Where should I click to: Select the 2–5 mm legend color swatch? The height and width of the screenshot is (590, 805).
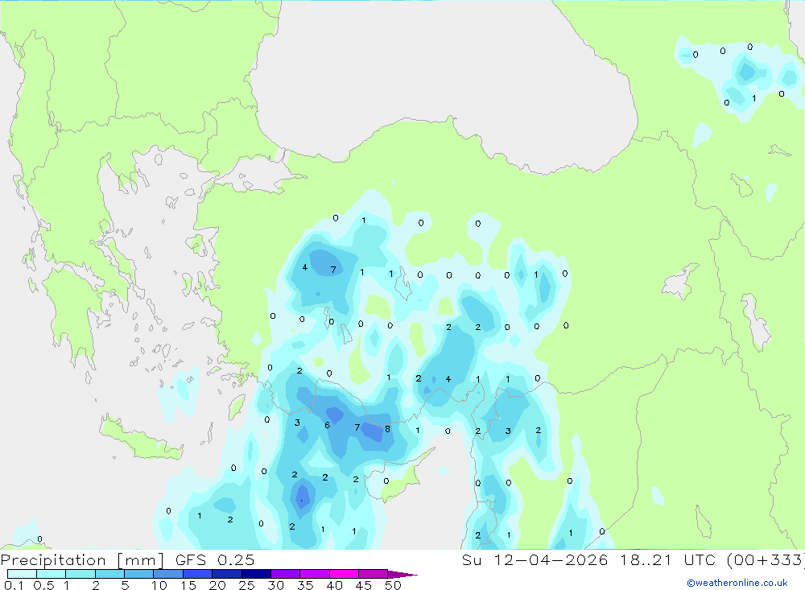(109, 574)
